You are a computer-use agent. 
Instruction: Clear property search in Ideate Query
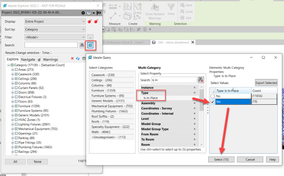[x=200, y=80]
